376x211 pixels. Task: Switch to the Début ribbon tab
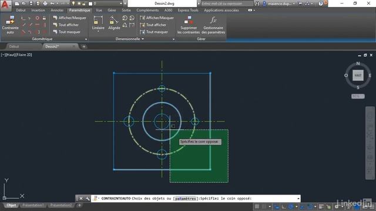point(21,11)
